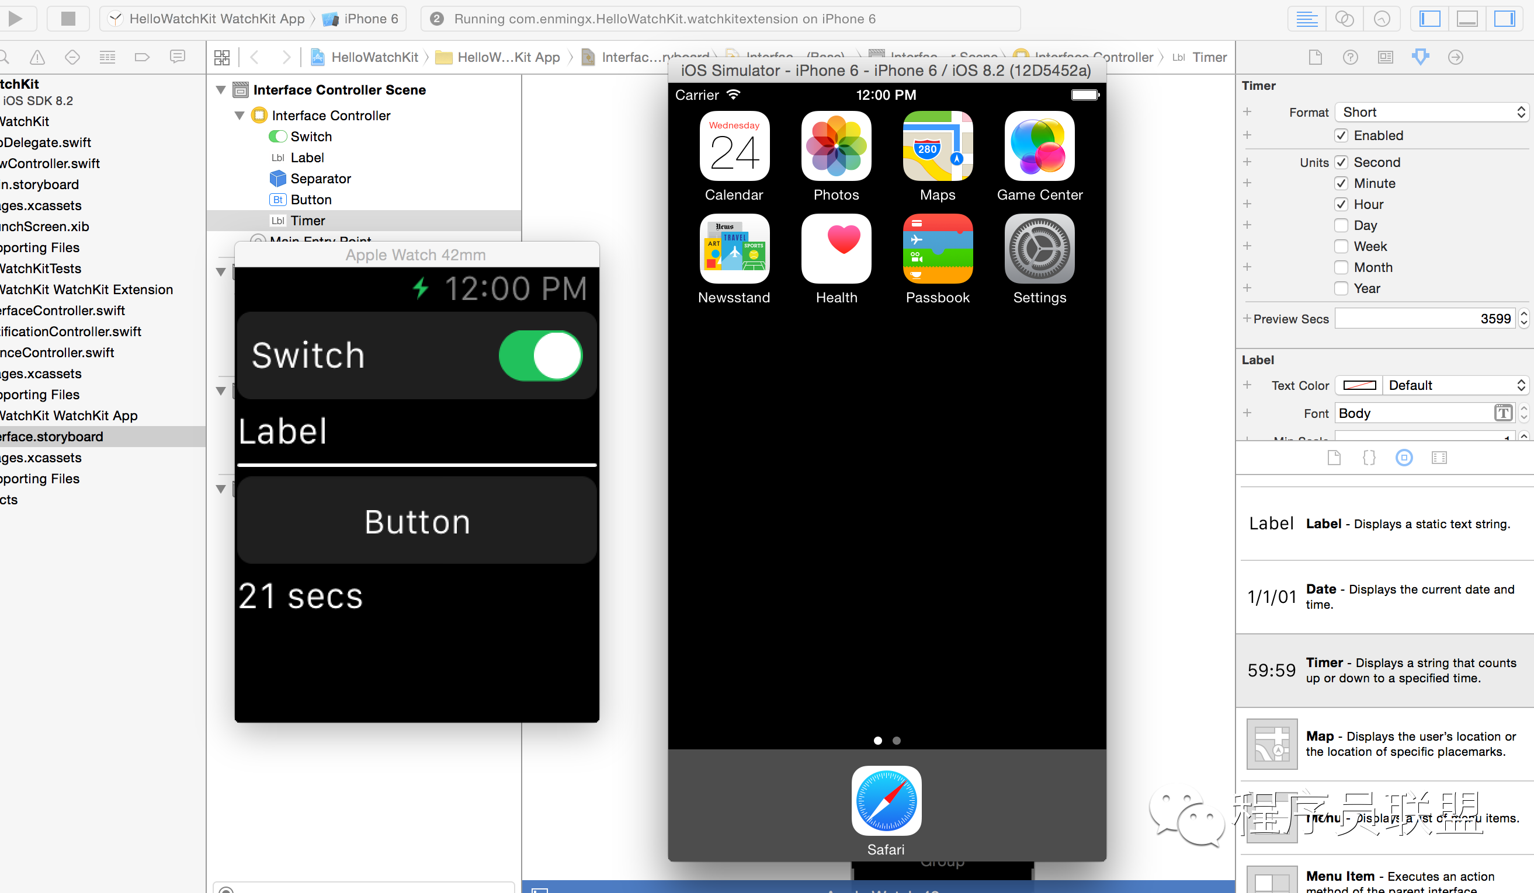Open the related items grid icon
The width and height of the screenshot is (1534, 893).
(222, 58)
